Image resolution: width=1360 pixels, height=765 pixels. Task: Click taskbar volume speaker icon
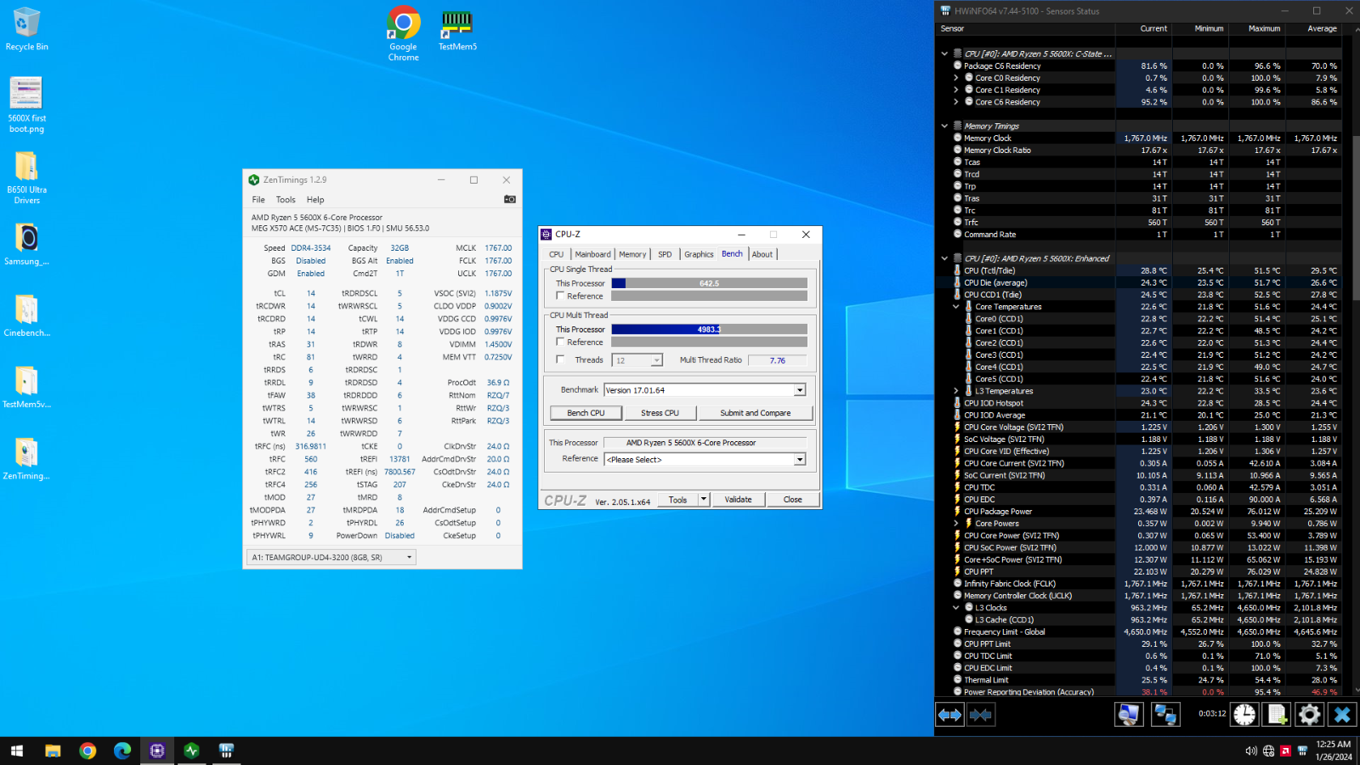point(1251,751)
